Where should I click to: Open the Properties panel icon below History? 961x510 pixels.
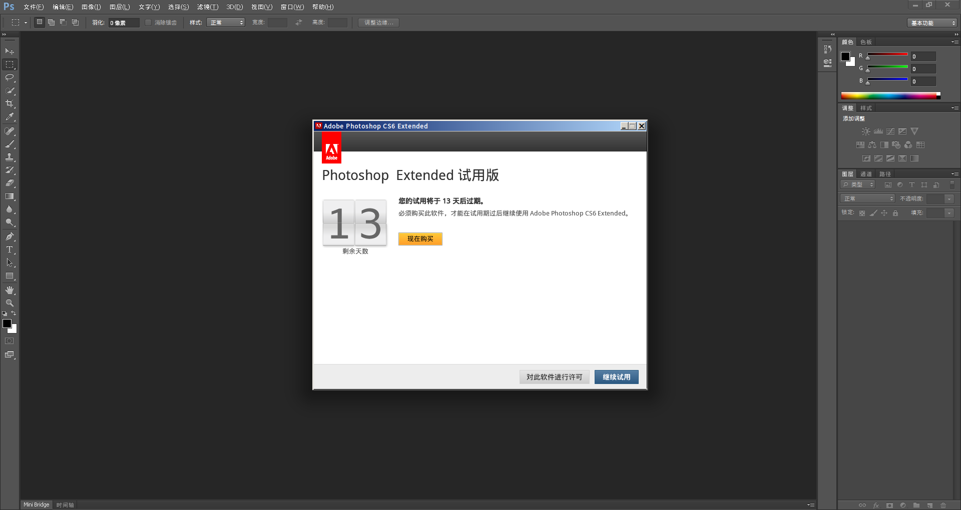[x=827, y=63]
